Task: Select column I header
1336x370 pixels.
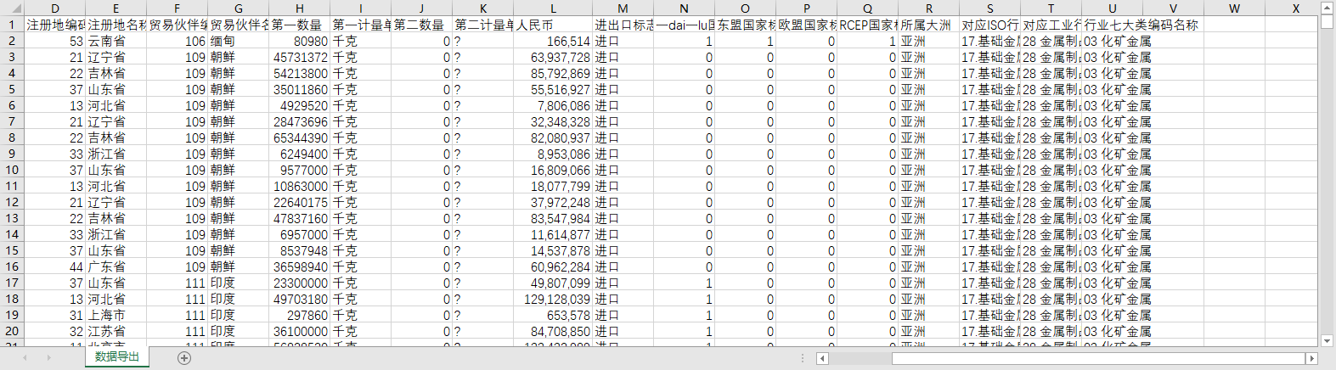Action: pos(361,8)
